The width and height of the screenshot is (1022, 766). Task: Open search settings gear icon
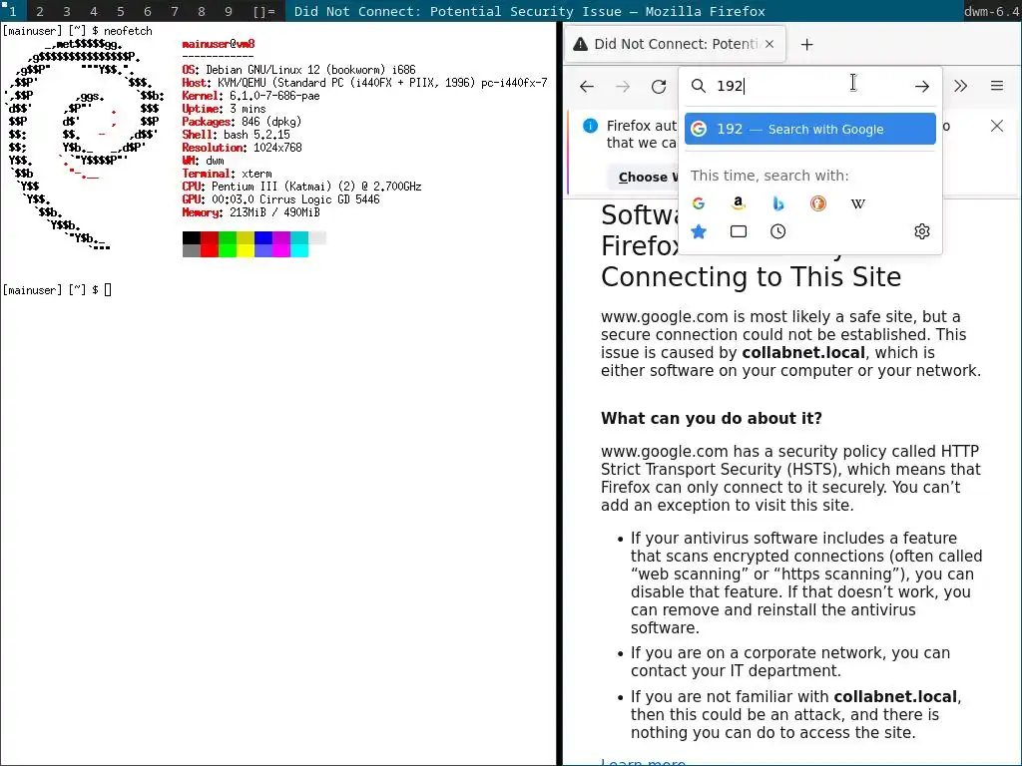pyautogui.click(x=921, y=231)
